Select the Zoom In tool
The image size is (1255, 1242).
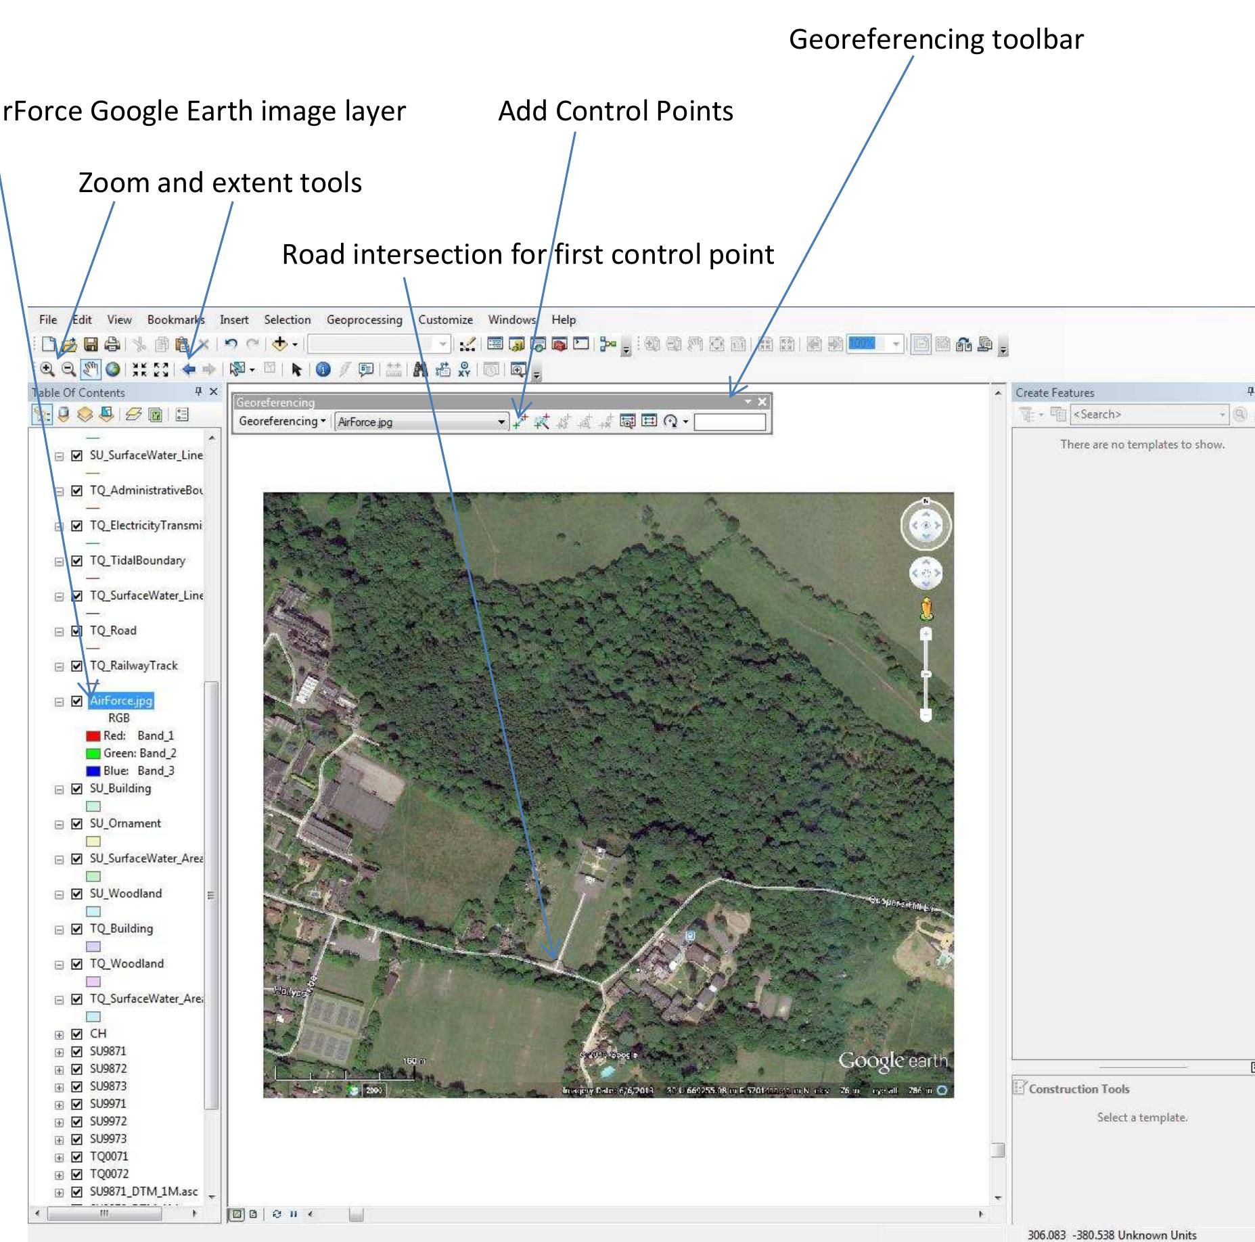coord(47,369)
